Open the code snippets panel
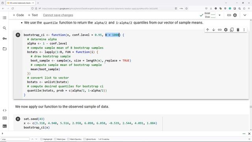Screen dimensions: 252x142 (4, 110)
